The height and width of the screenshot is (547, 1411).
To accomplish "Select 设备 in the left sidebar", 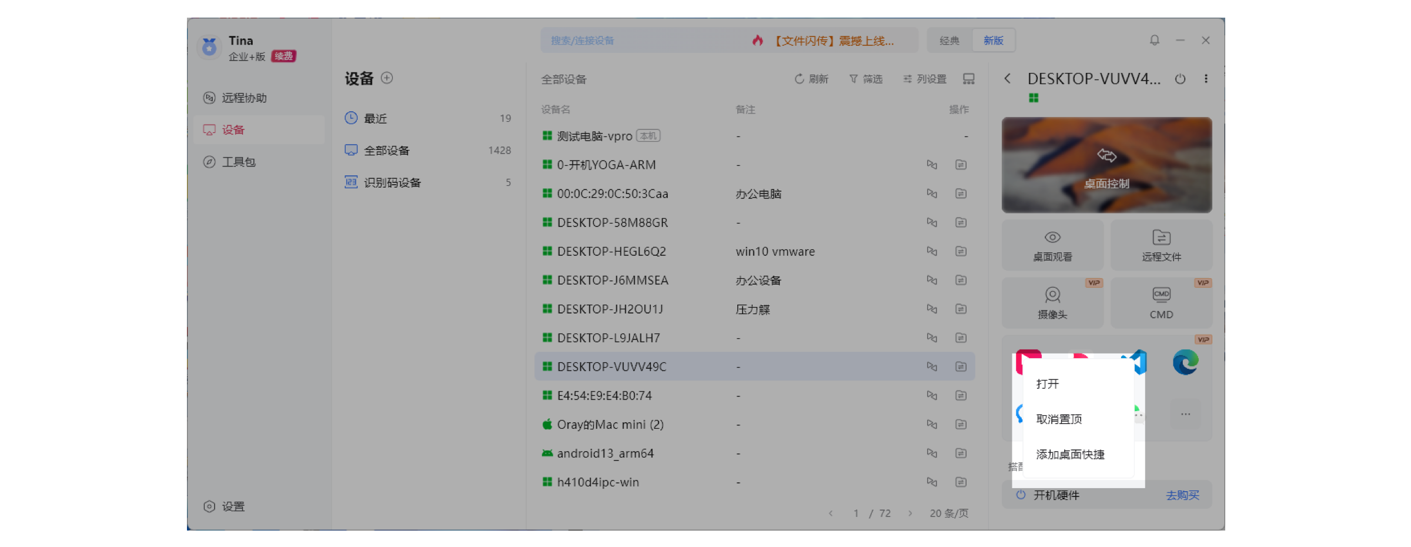I will pyautogui.click(x=259, y=130).
